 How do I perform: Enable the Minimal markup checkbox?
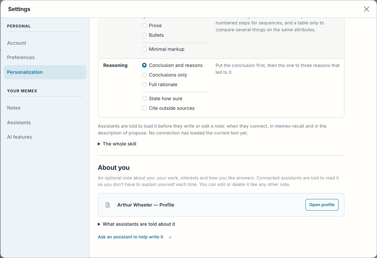pyautogui.click(x=144, y=49)
